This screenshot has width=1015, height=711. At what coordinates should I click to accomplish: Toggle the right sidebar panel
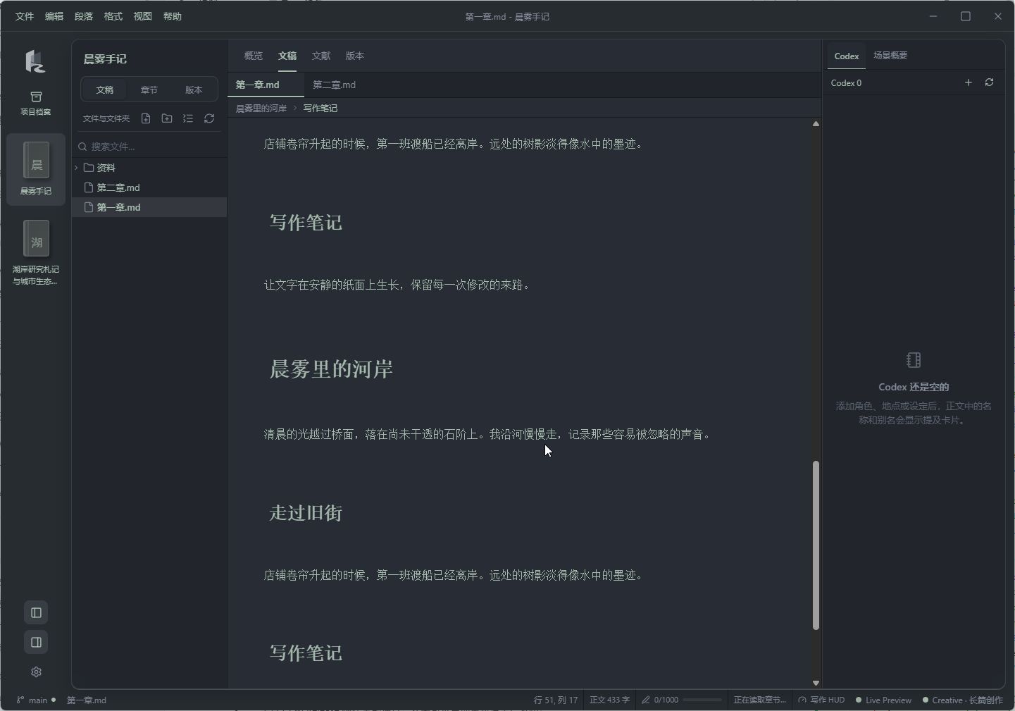click(36, 642)
